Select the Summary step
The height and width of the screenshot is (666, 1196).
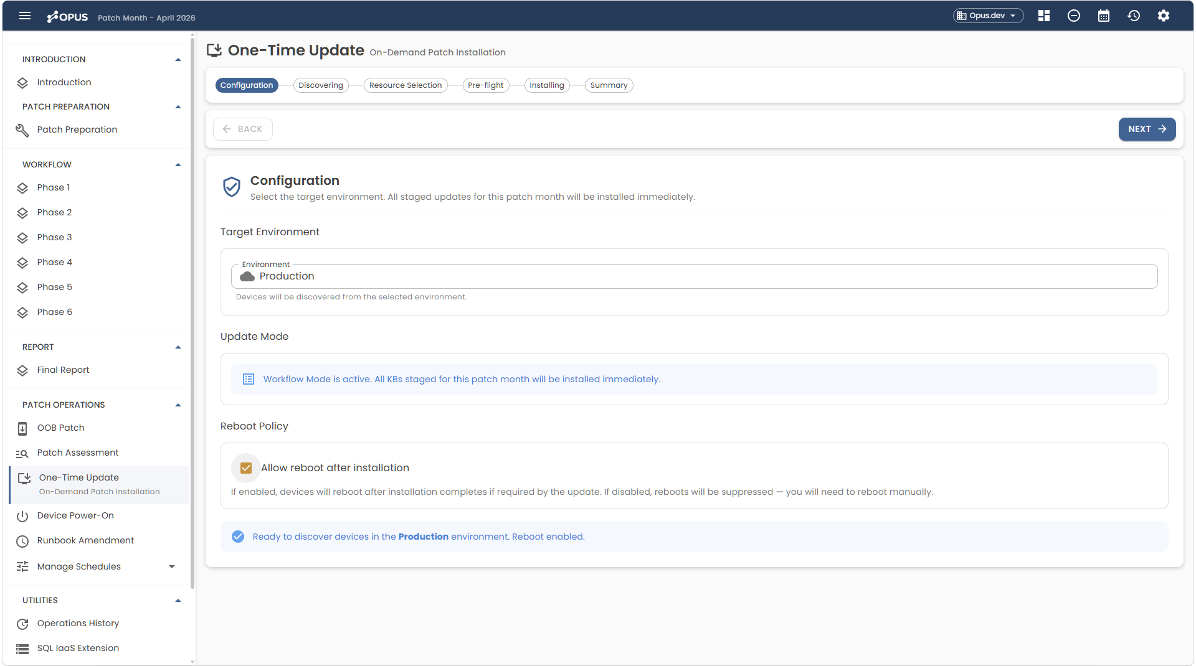[x=609, y=85]
